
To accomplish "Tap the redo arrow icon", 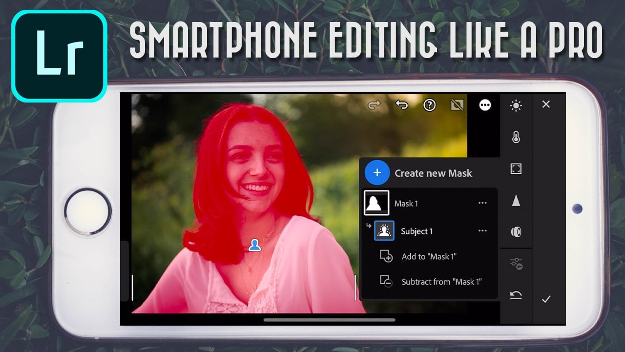I will point(374,105).
